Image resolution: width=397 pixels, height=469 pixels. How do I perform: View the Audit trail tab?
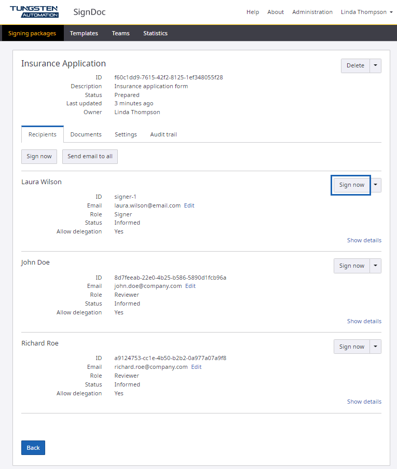click(163, 134)
